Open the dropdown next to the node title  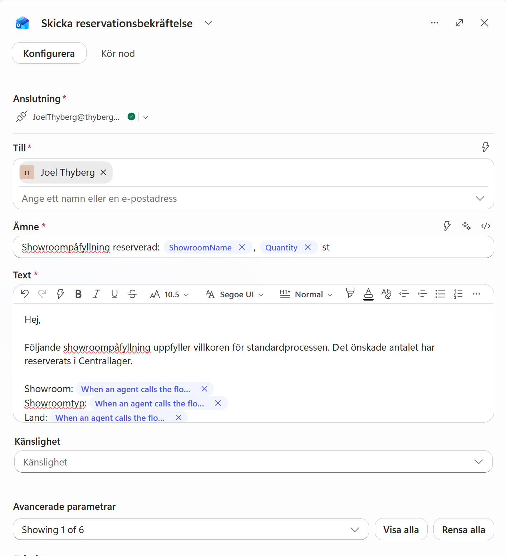click(208, 23)
